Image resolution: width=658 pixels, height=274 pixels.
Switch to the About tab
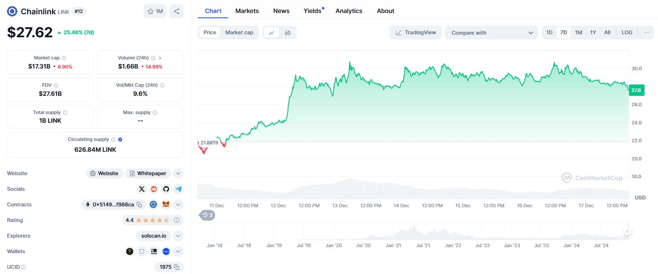[386, 11]
